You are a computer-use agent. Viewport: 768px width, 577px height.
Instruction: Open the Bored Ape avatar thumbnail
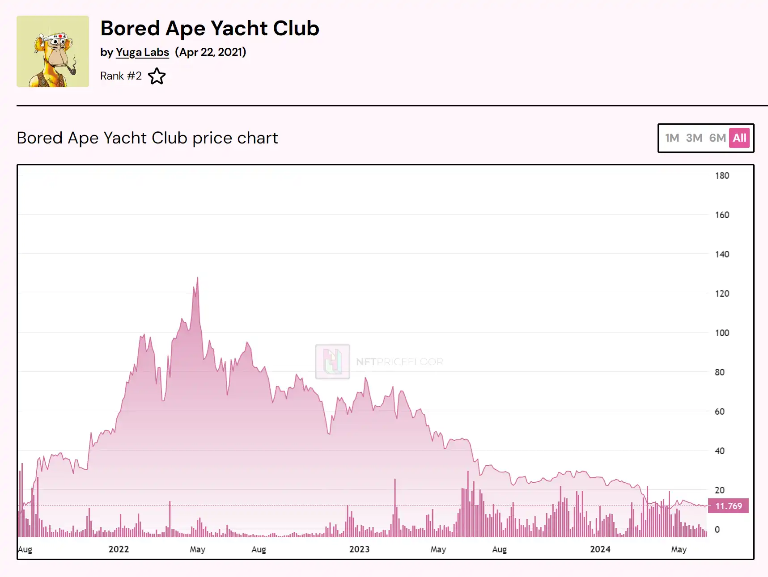tap(53, 51)
